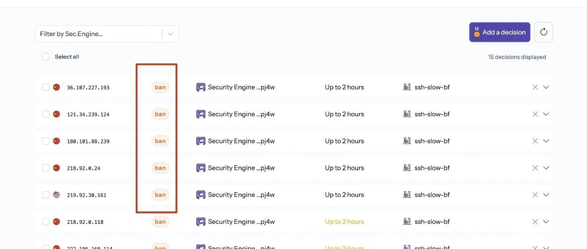Click the refresh decisions icon button

point(543,32)
